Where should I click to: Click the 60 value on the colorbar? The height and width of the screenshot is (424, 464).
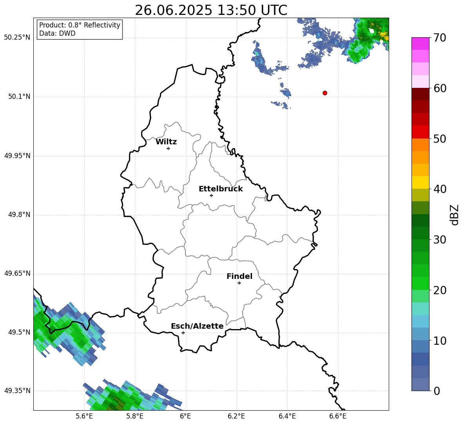tap(440, 88)
